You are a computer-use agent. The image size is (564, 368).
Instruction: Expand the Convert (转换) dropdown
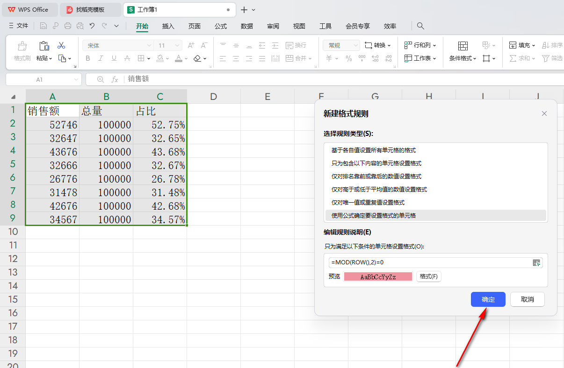point(389,45)
